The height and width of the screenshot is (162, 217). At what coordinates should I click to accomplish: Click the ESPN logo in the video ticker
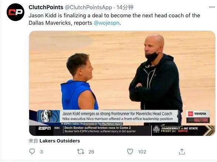pos(44,128)
